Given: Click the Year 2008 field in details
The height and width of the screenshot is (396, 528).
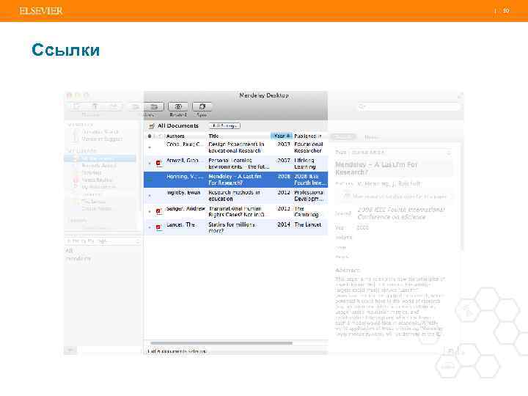Looking at the screenshot, I should point(363,227).
